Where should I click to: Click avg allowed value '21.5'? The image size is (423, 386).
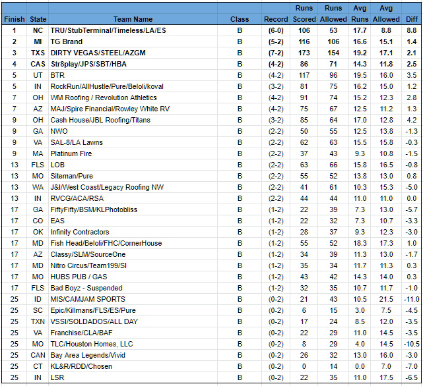coord(386,299)
